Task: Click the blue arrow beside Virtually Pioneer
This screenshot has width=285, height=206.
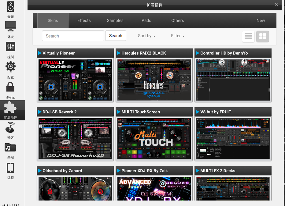Action: [40, 53]
